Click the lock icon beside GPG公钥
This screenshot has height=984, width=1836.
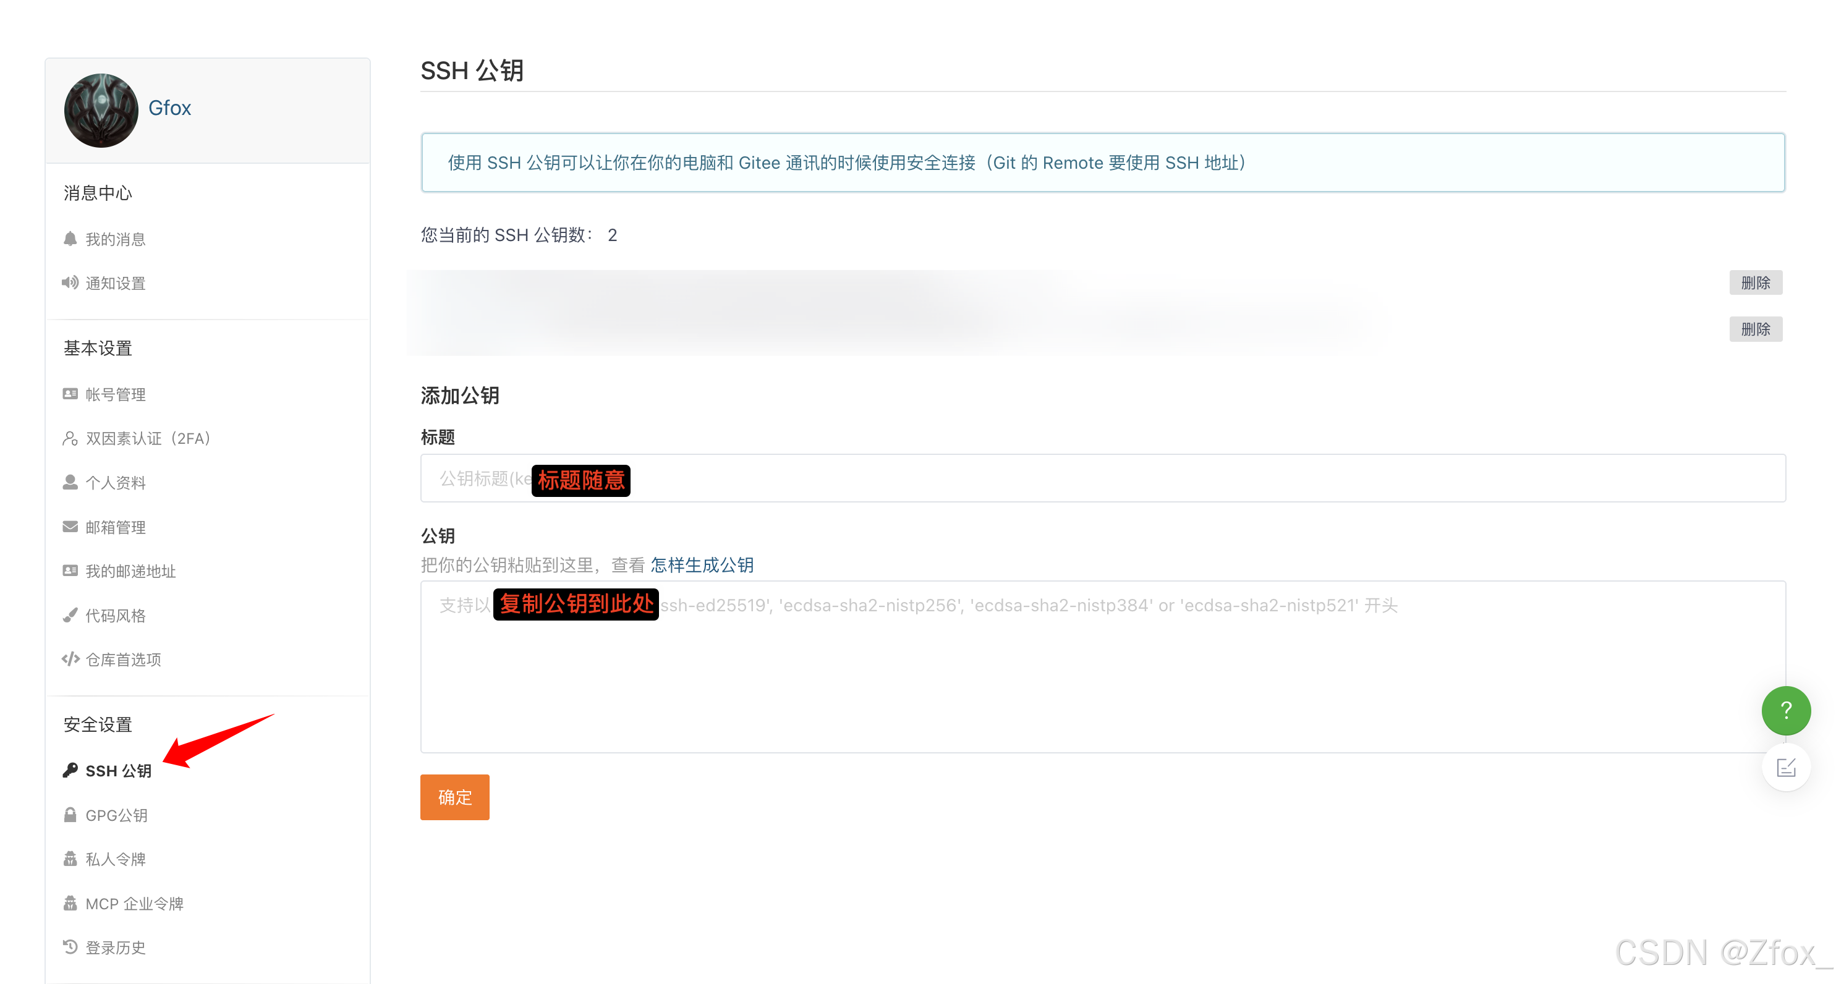[x=70, y=815]
